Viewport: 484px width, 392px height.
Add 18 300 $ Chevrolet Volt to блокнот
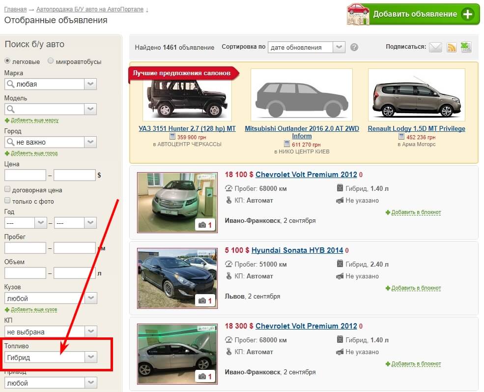(x=416, y=364)
